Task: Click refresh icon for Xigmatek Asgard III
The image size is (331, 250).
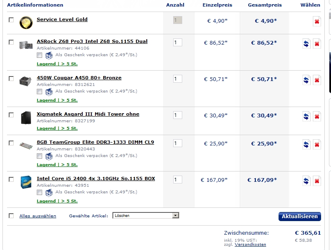Action: point(306,117)
